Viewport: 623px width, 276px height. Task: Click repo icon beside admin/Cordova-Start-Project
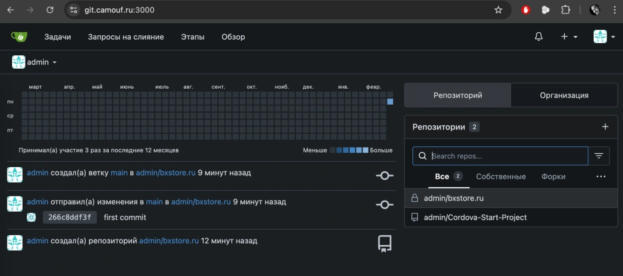(414, 217)
